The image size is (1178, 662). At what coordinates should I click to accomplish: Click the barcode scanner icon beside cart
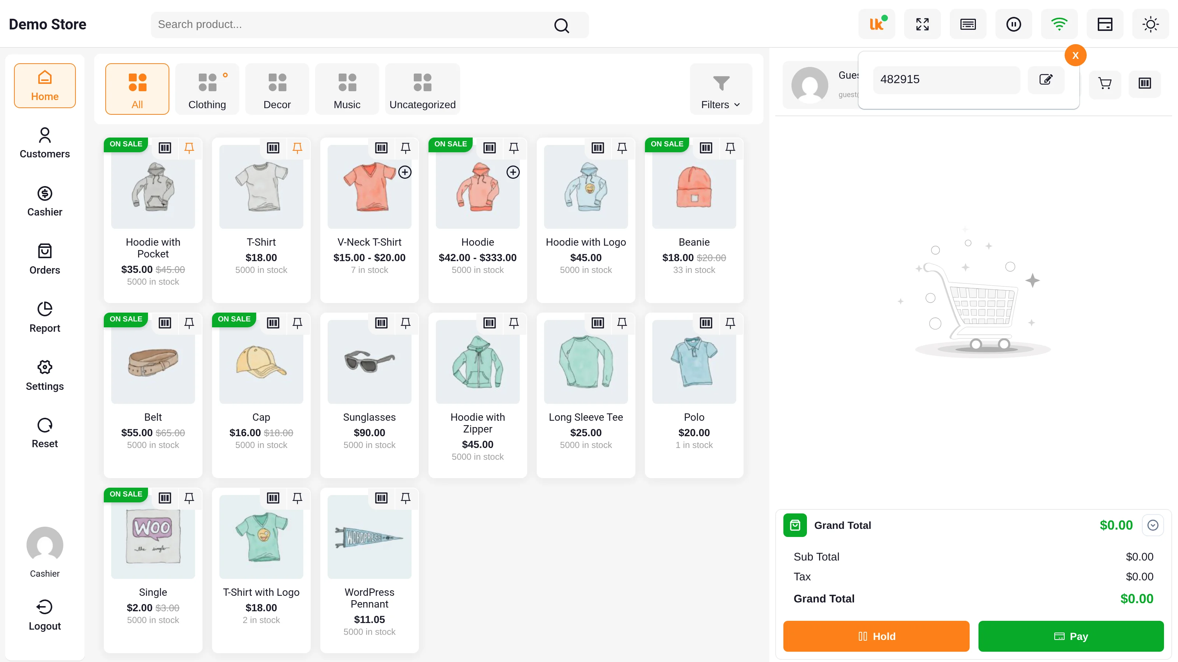[x=1145, y=83]
